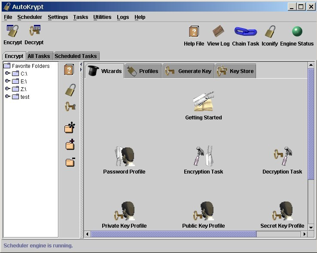Switch to the Generate Key tab
The height and width of the screenshot is (253, 317).
coord(188,71)
